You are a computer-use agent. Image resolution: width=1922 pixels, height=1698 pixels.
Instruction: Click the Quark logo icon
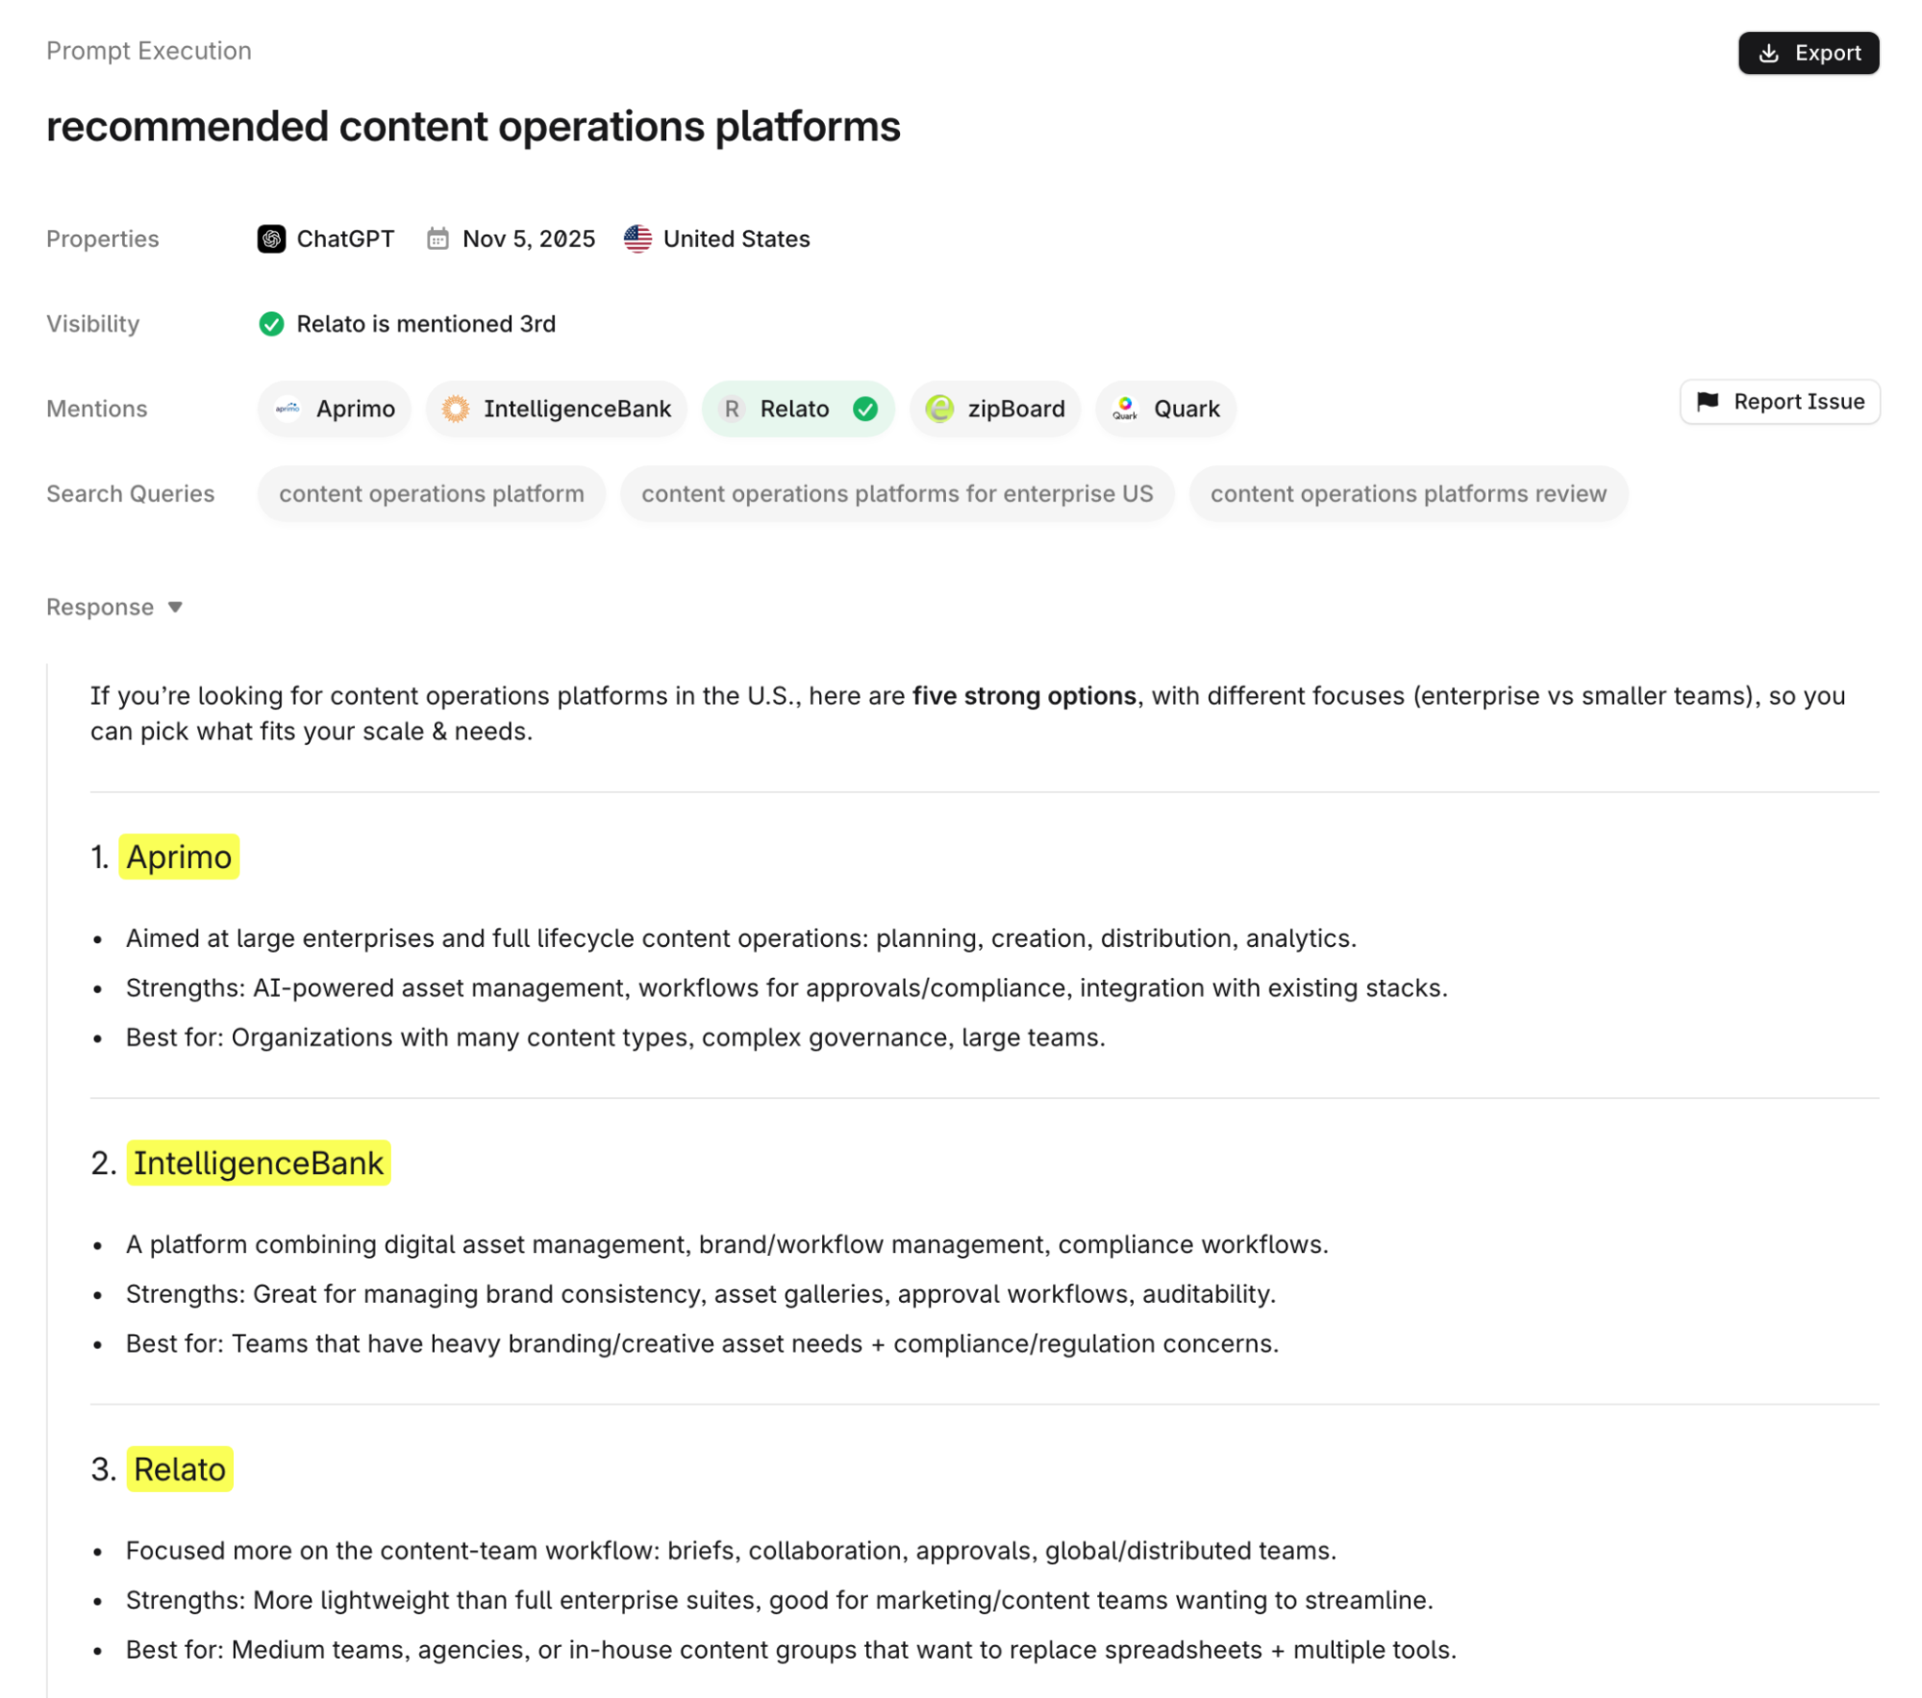(1126, 409)
